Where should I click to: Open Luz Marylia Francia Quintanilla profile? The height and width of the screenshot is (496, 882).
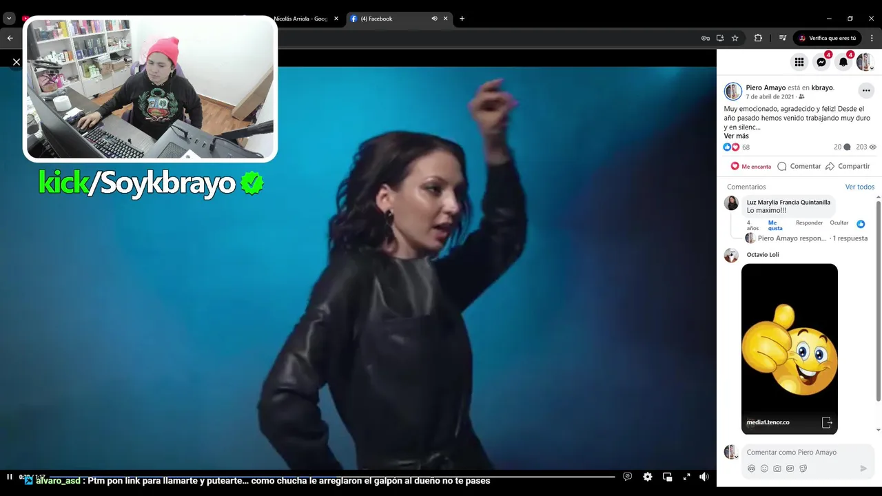click(788, 202)
